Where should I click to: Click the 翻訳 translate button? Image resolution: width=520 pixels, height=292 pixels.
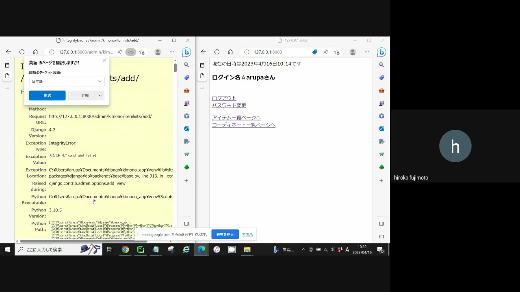[x=47, y=95]
